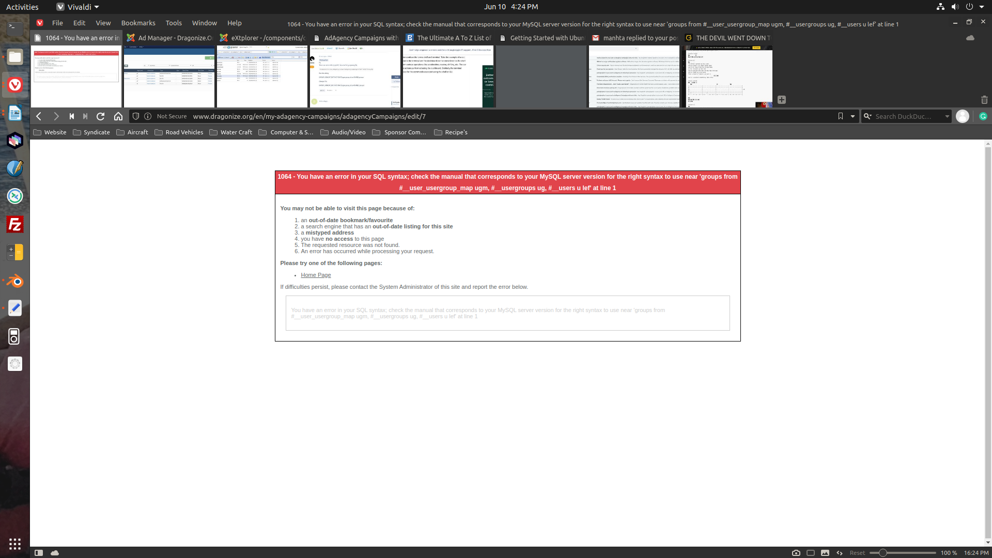The width and height of the screenshot is (992, 558).
Task: Click the new tab plus button
Action: click(x=782, y=100)
